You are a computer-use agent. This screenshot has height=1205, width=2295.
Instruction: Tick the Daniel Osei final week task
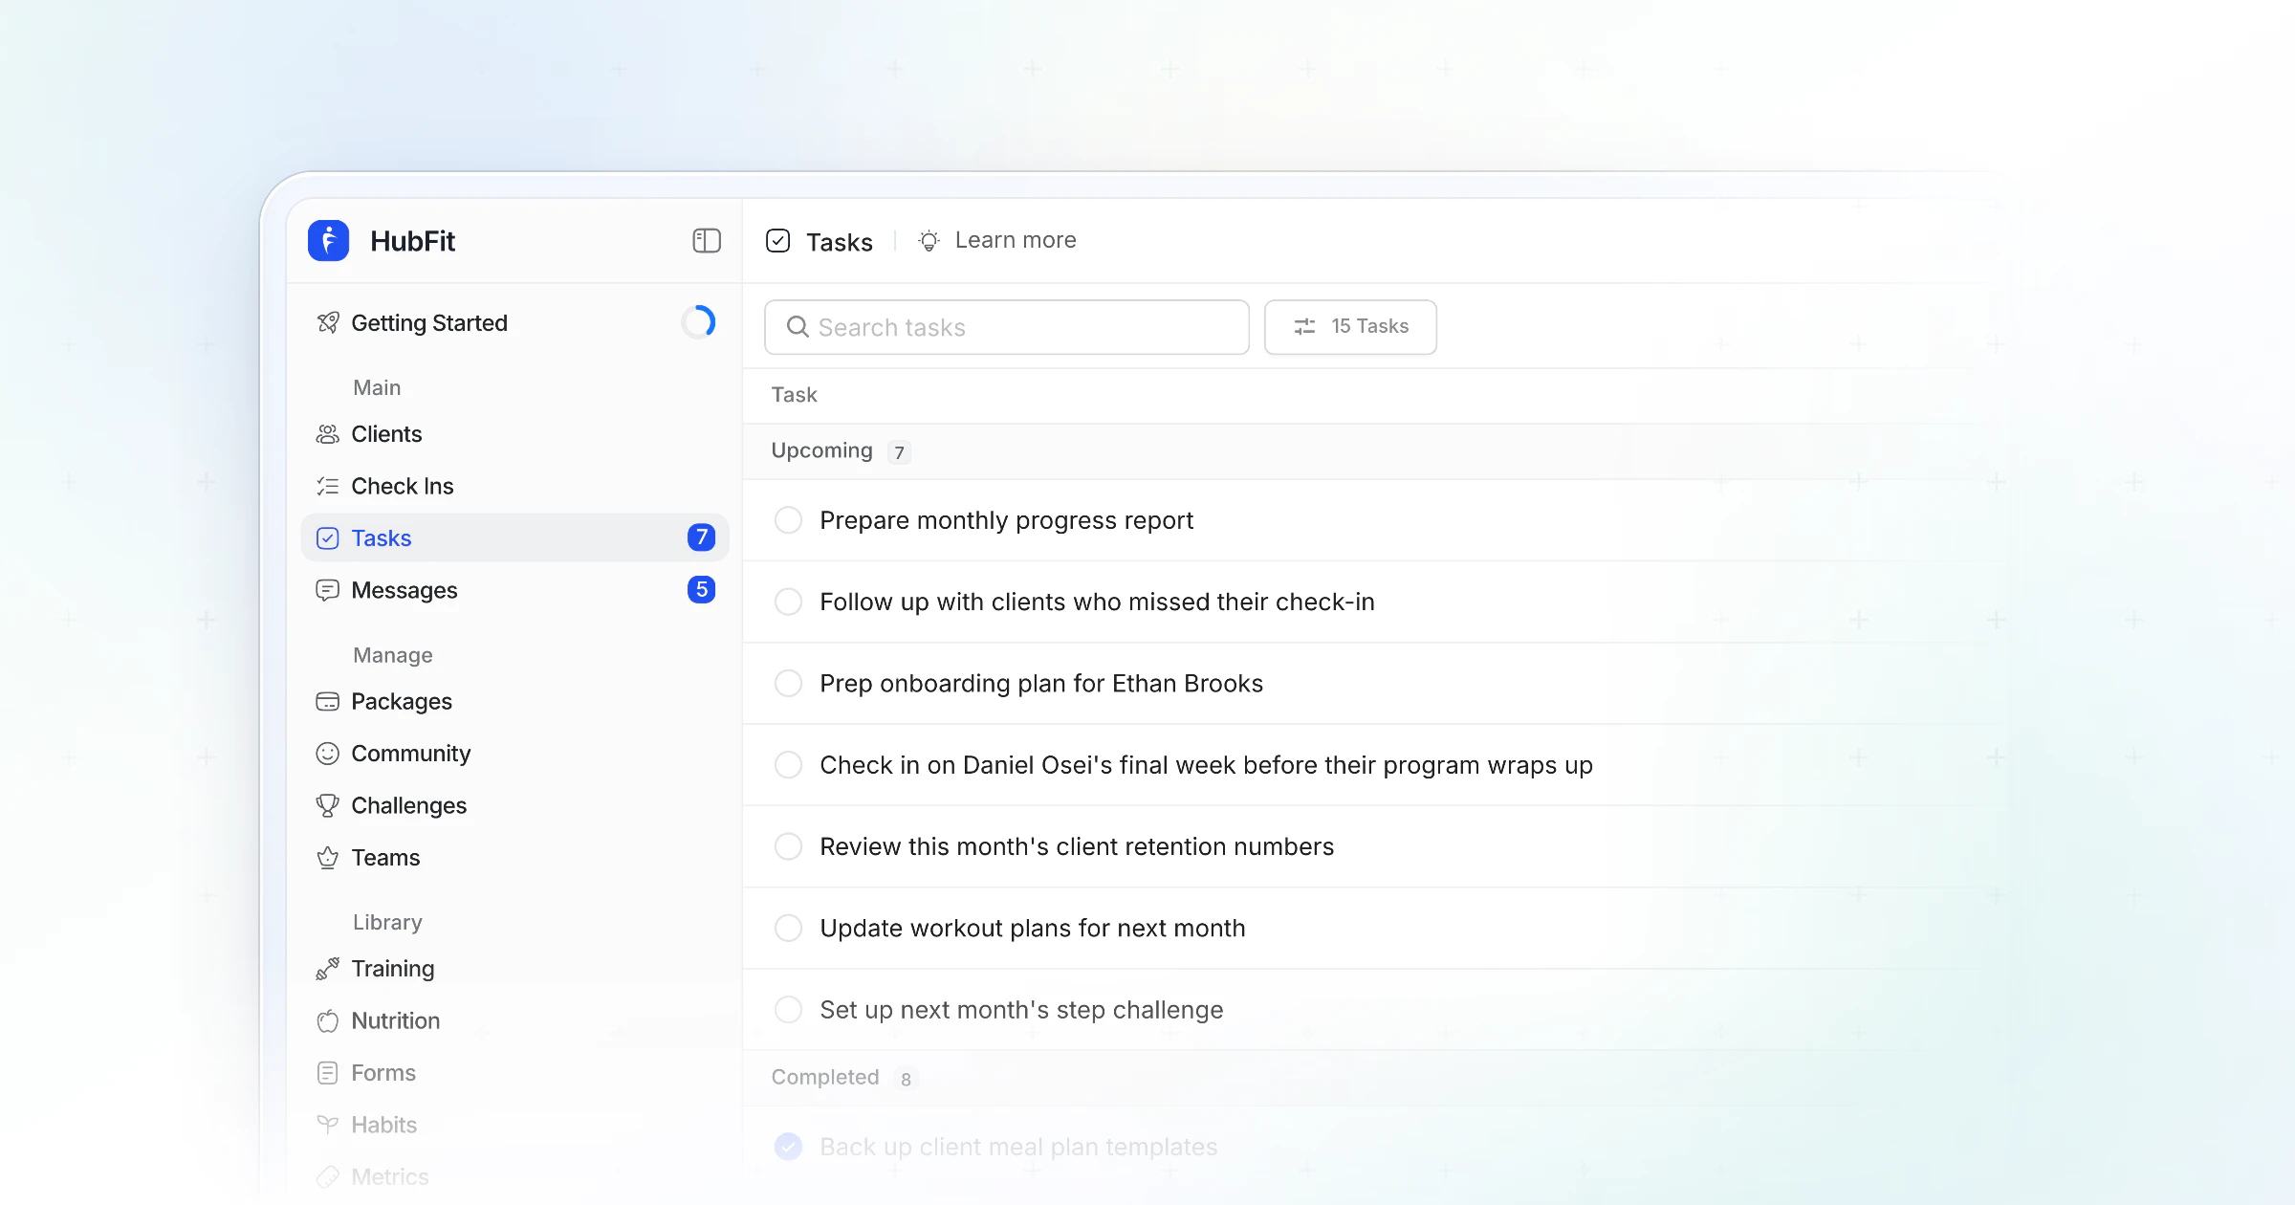pyautogui.click(x=789, y=765)
